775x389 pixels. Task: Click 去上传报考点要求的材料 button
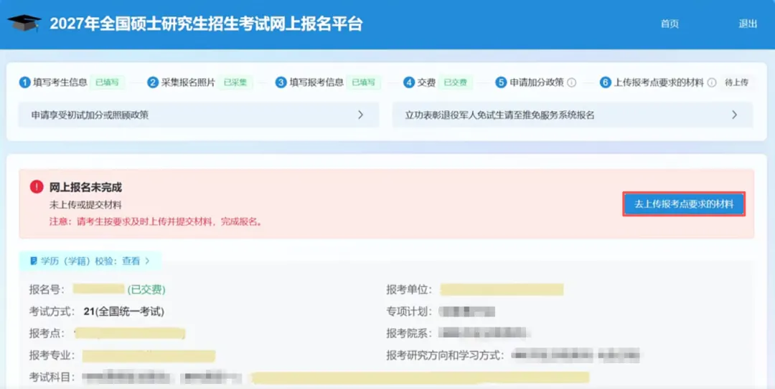[x=684, y=204]
